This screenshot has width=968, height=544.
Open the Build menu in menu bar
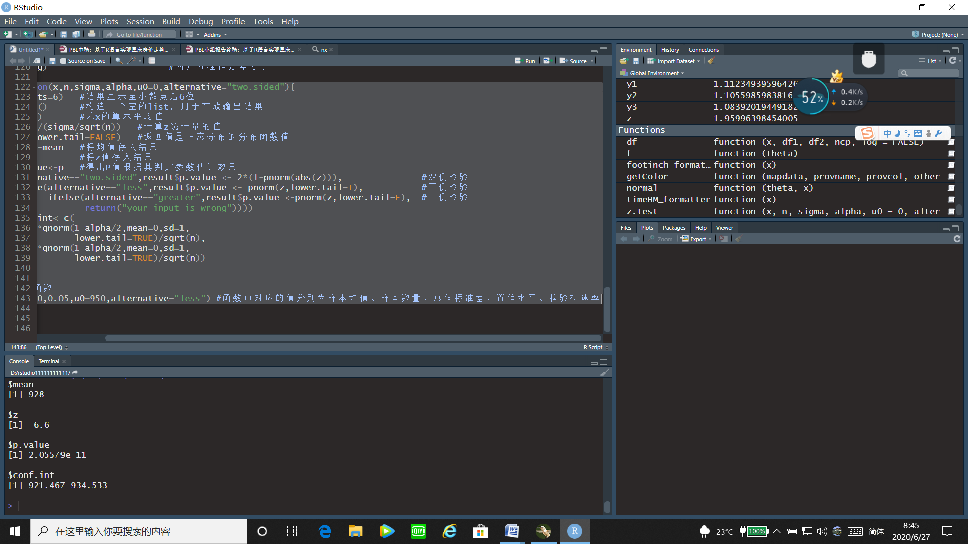(170, 21)
